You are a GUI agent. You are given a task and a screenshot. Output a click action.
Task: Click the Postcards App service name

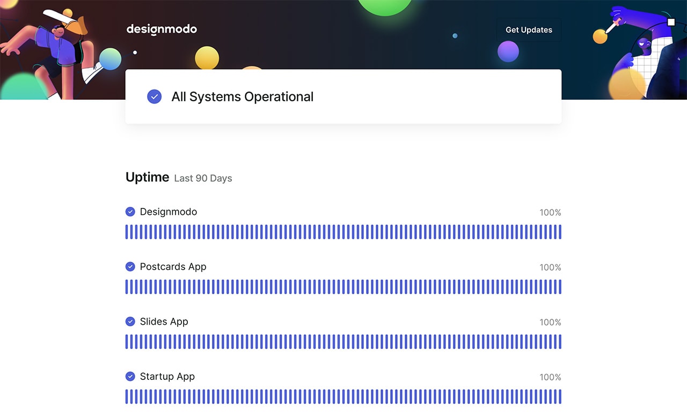[x=173, y=267]
